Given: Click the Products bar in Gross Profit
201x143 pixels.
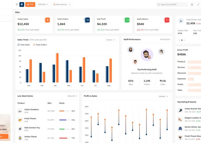Looking at the screenshot, I should (x=194, y=62).
